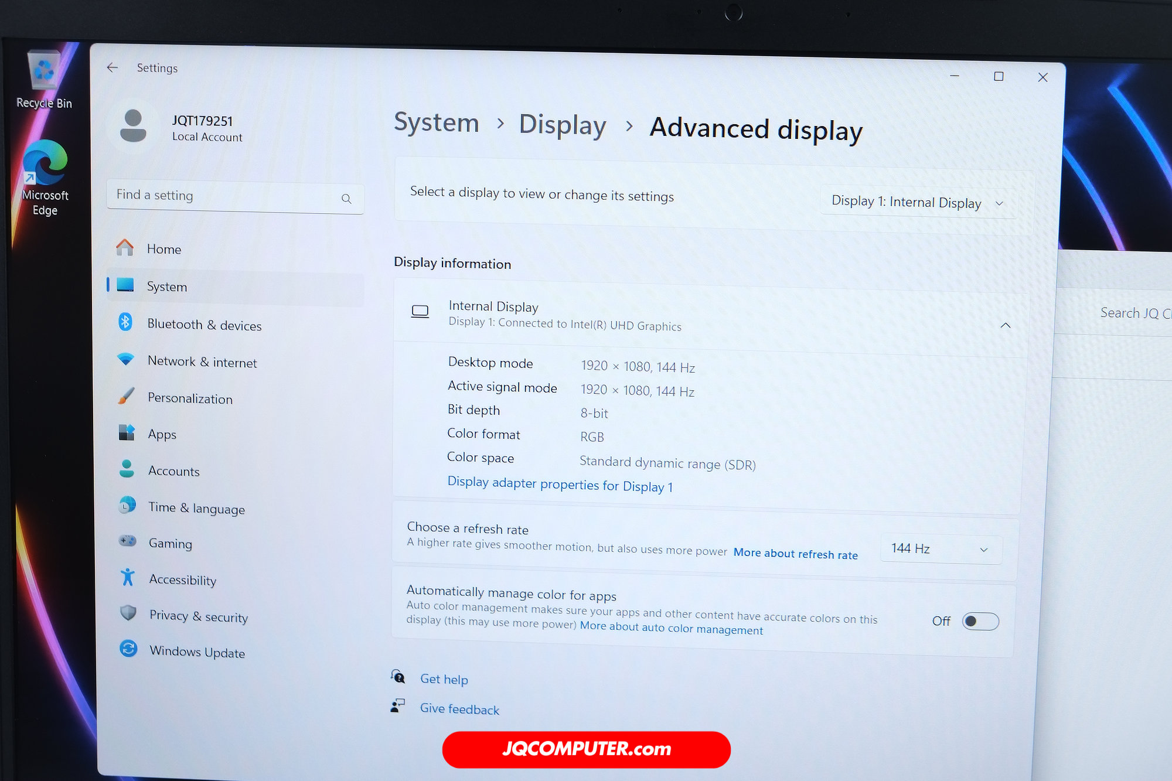Click the Bluetooth icon in sidebar

(125, 322)
